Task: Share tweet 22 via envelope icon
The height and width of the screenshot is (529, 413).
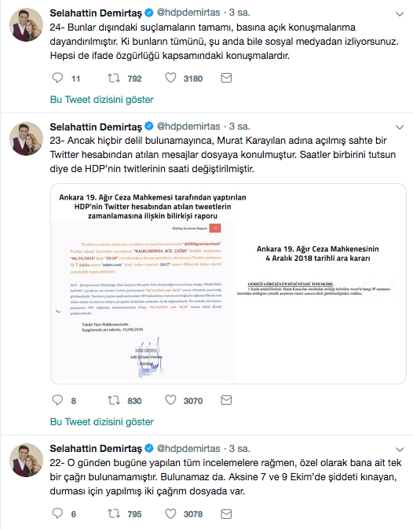Action: click(226, 514)
